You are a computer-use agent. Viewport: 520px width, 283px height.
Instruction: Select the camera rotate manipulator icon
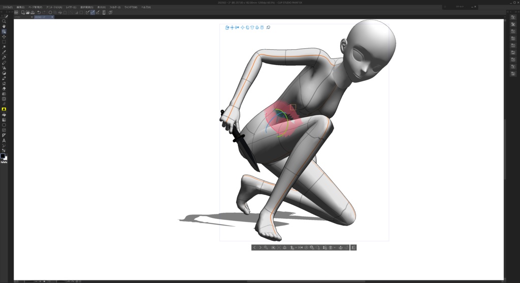pos(227,27)
